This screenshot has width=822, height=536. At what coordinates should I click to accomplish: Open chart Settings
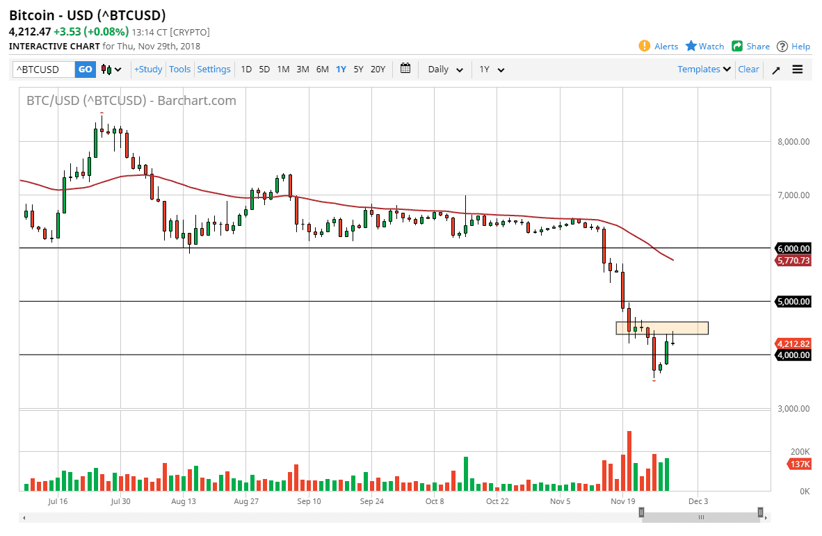coord(213,69)
